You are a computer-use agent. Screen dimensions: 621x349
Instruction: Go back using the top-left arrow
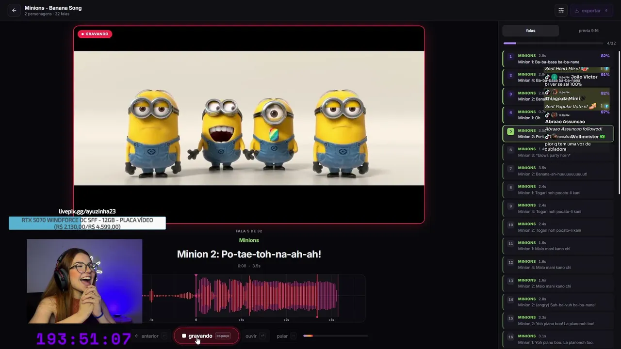[x=14, y=10]
